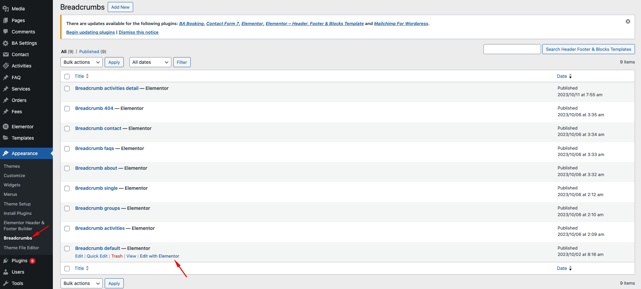Click the Contact envelope icon

6,54
